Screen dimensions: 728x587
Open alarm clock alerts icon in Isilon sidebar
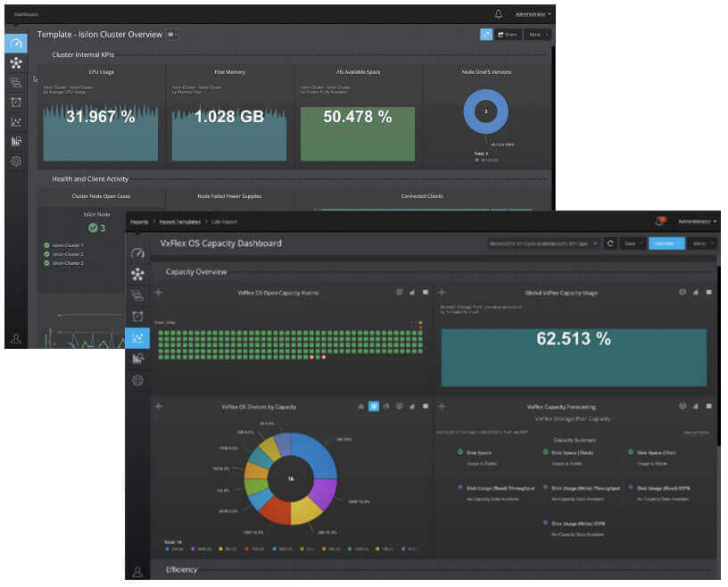tap(16, 103)
